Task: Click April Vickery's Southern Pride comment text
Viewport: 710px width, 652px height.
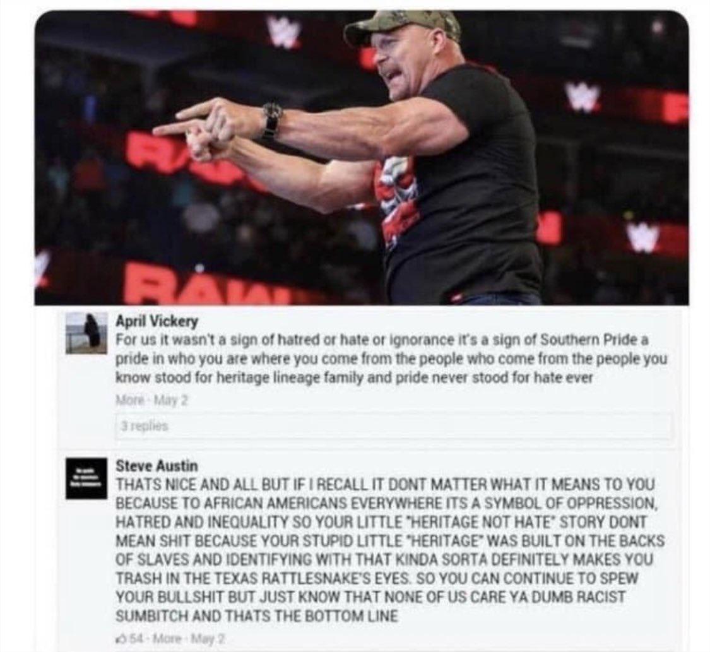Action: (x=392, y=359)
